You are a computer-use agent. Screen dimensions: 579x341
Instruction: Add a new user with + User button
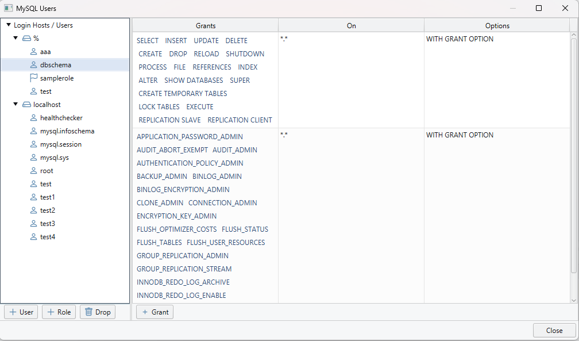point(21,312)
